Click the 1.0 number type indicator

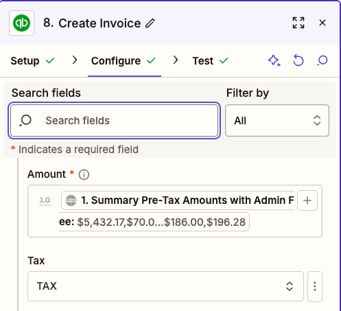tap(45, 200)
